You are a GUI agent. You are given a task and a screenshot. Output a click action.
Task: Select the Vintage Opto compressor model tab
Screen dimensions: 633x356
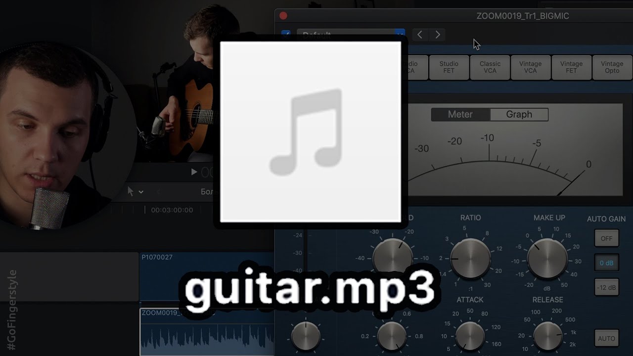612,67
